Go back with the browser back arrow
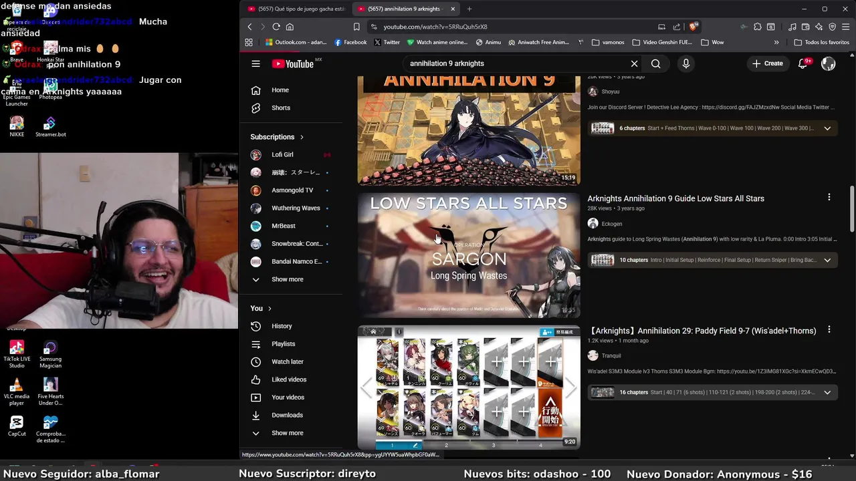Viewport: 856px width, 481px height. (x=249, y=27)
